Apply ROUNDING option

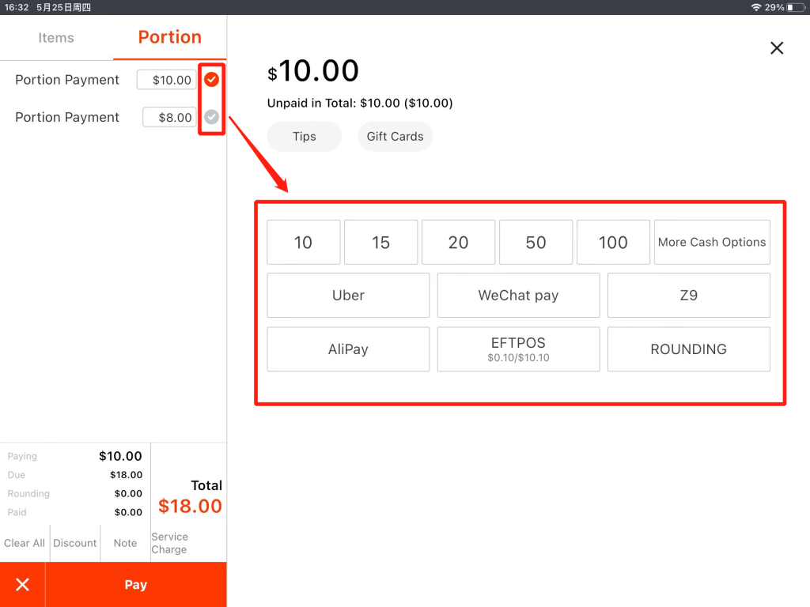tap(689, 349)
